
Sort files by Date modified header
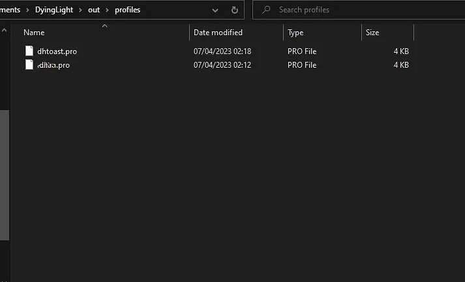pyautogui.click(x=218, y=33)
